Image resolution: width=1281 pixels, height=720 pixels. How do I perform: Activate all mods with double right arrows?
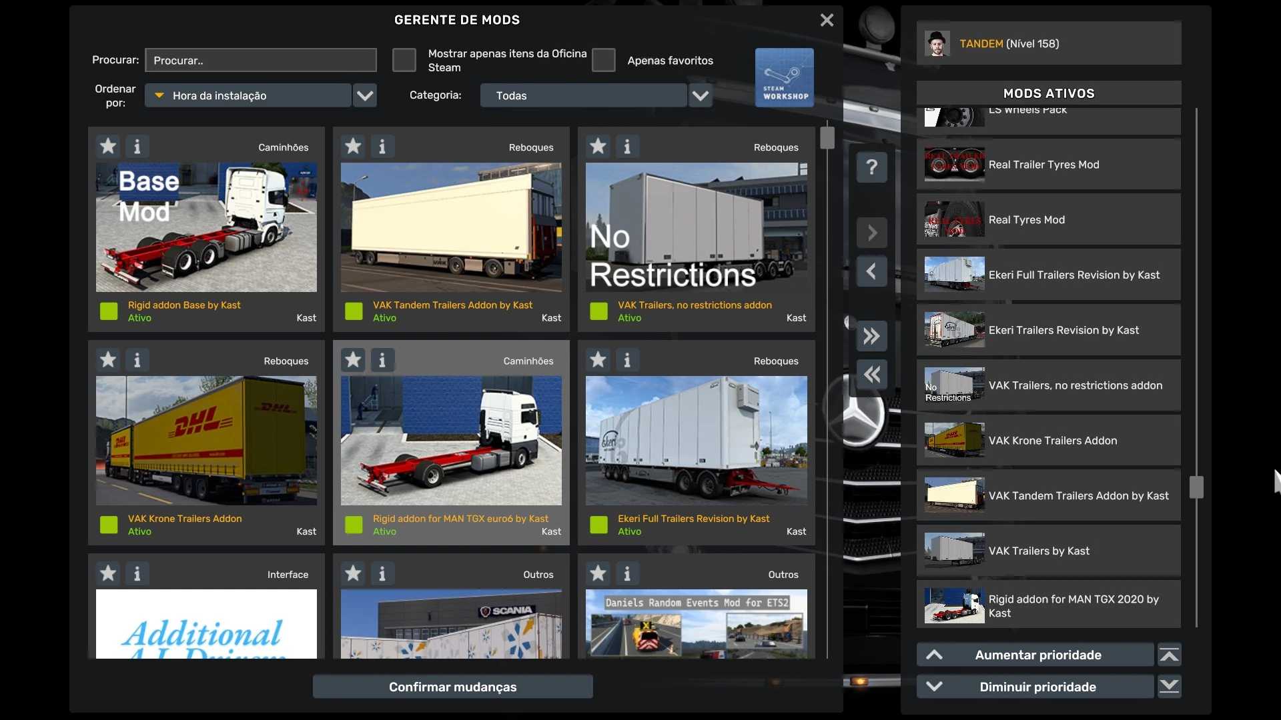click(871, 336)
